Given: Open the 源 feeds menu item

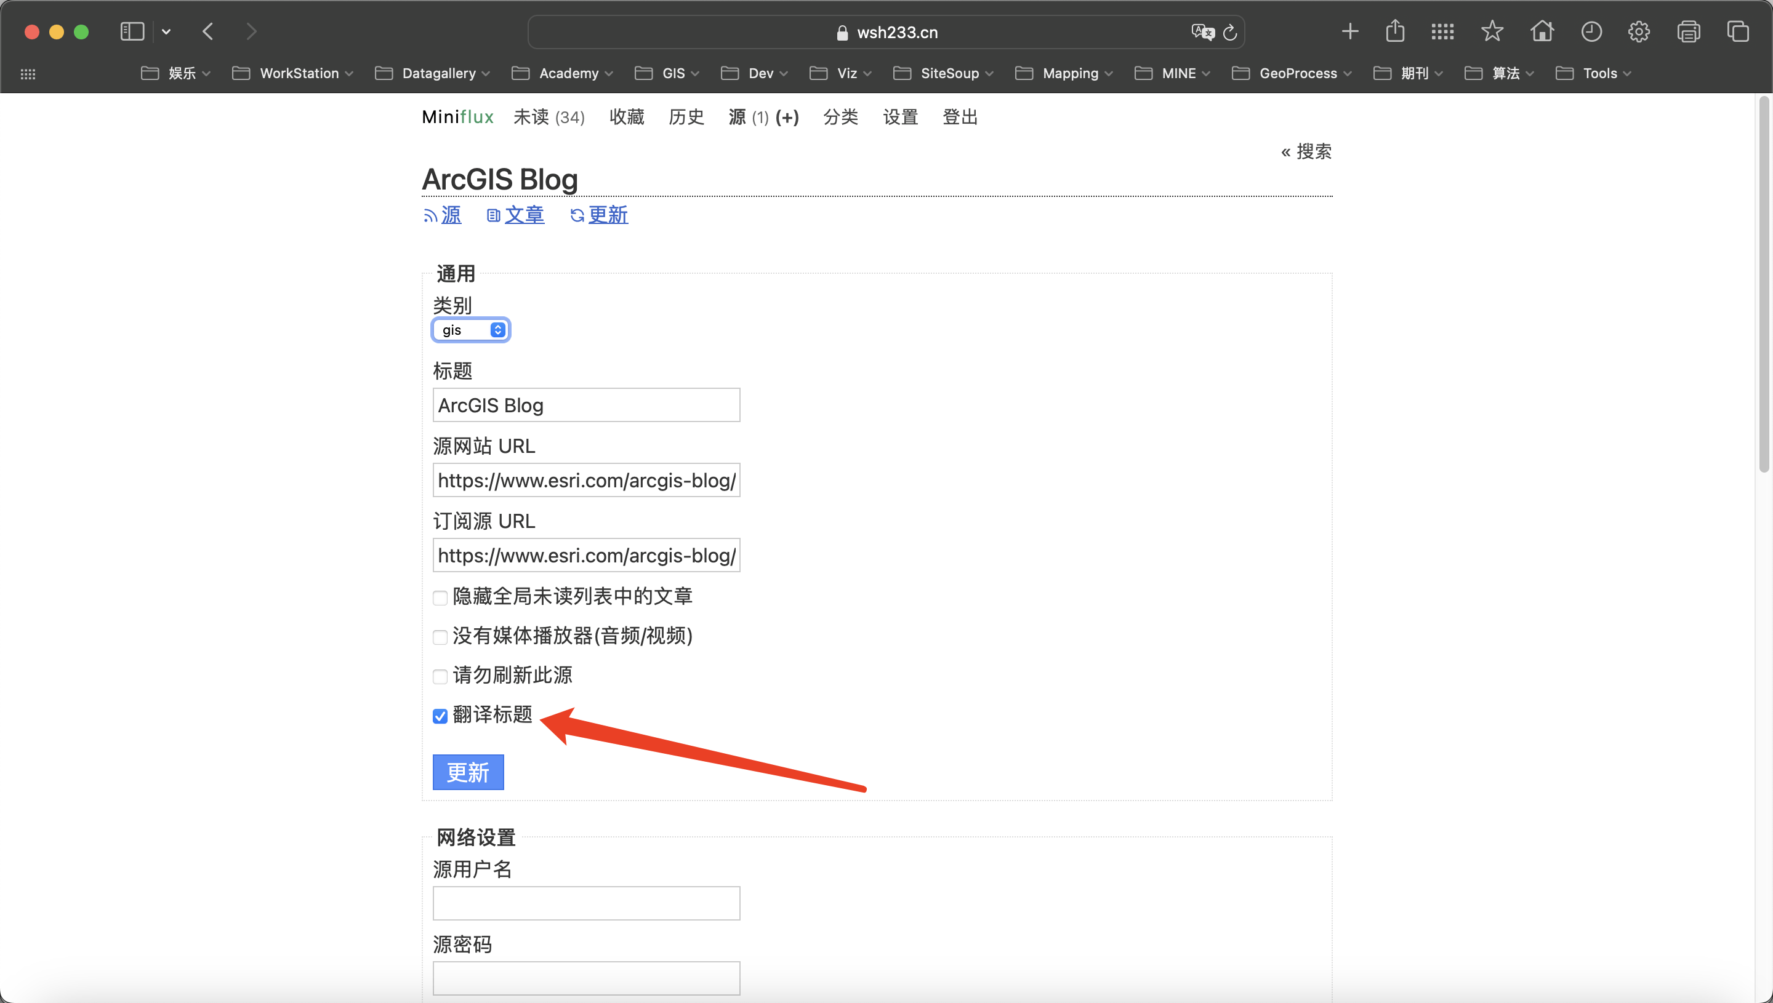Looking at the screenshot, I should point(738,117).
